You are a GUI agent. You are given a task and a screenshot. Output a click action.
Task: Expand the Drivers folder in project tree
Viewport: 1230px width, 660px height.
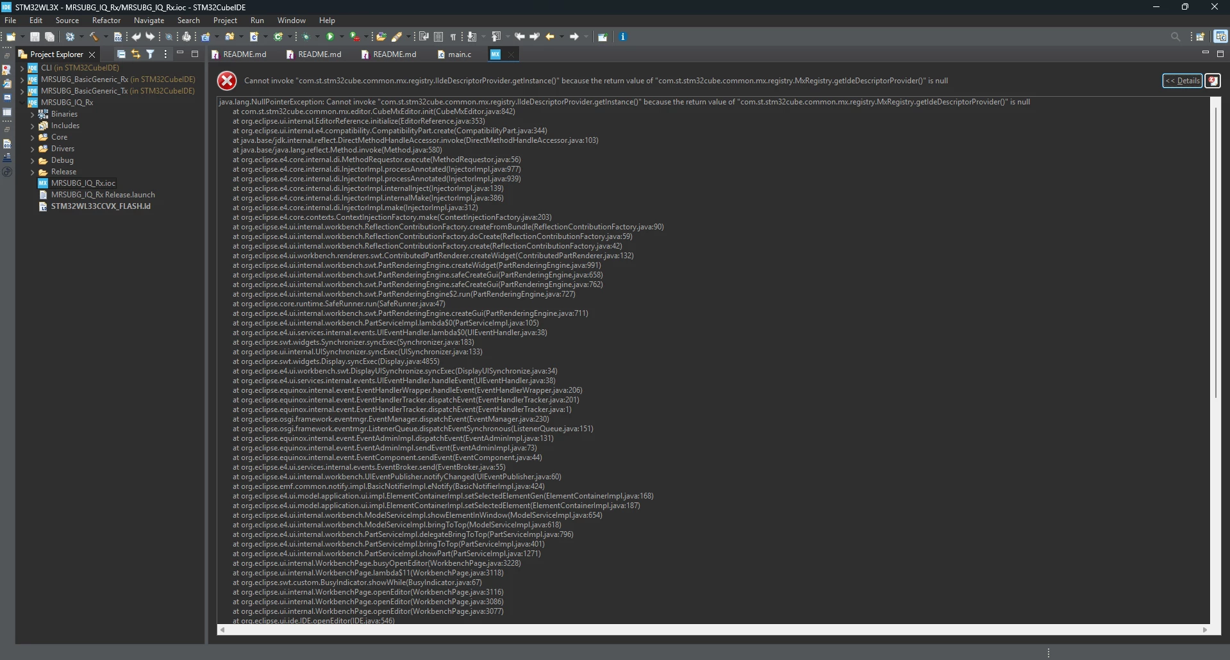pos(33,149)
